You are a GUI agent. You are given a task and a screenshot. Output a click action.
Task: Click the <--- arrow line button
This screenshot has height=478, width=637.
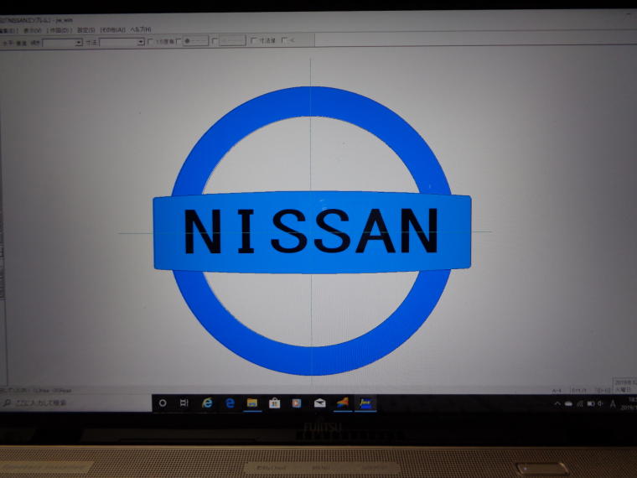pos(233,40)
